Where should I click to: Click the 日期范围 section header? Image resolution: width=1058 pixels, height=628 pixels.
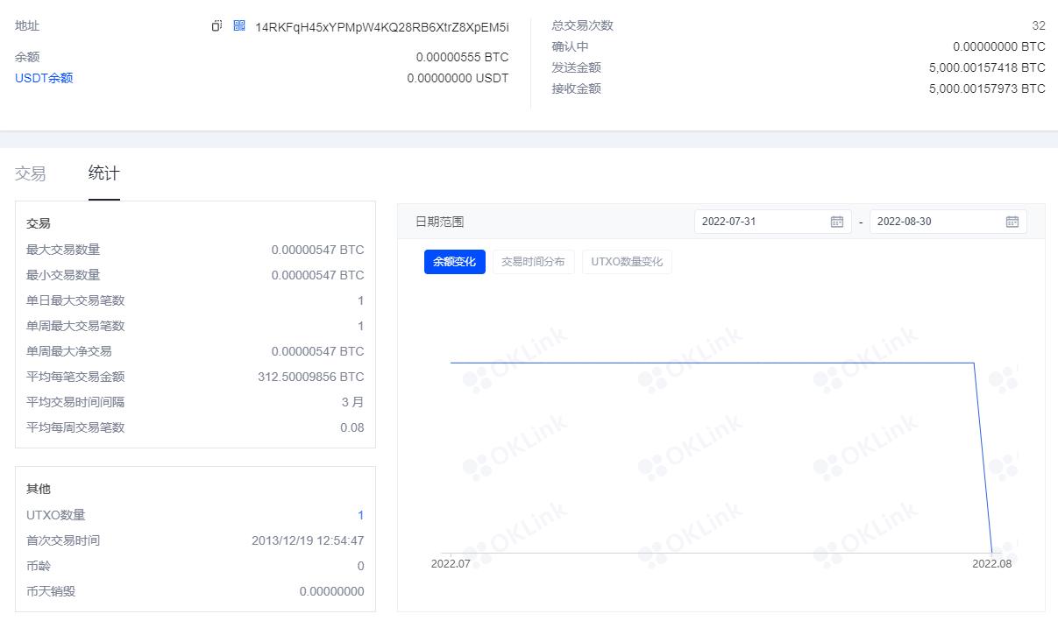pos(441,221)
